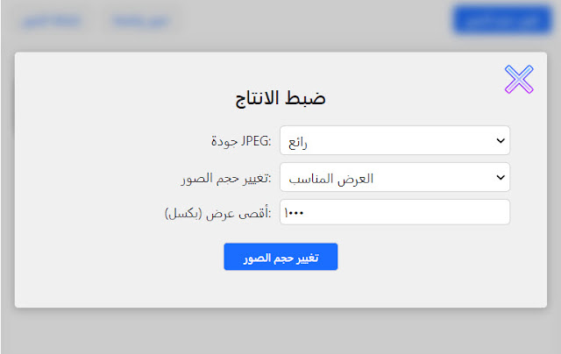
Task: Open the جودة JPEG quality dropdown
Action: click(x=394, y=140)
